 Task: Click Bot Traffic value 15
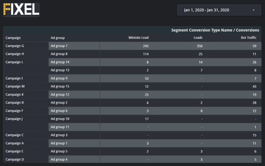(x=254, y=135)
